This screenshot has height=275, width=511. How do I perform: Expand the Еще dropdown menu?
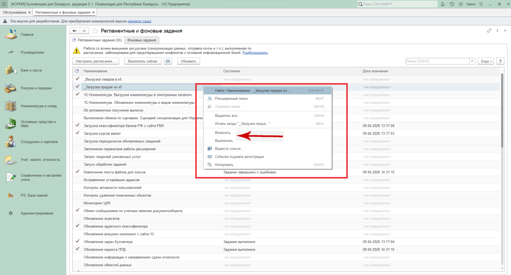(485, 61)
